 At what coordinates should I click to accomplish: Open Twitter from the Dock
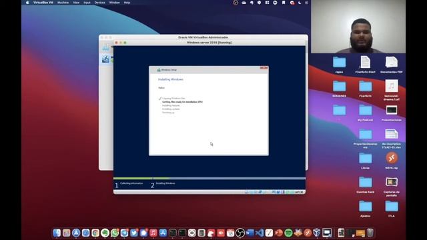point(134,233)
